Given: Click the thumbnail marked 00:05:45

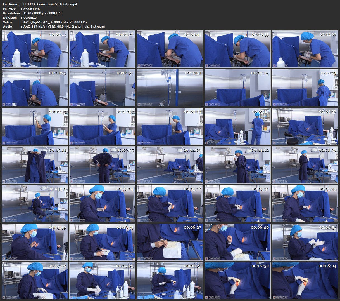Looking at the screenshot, I should 305,203.
